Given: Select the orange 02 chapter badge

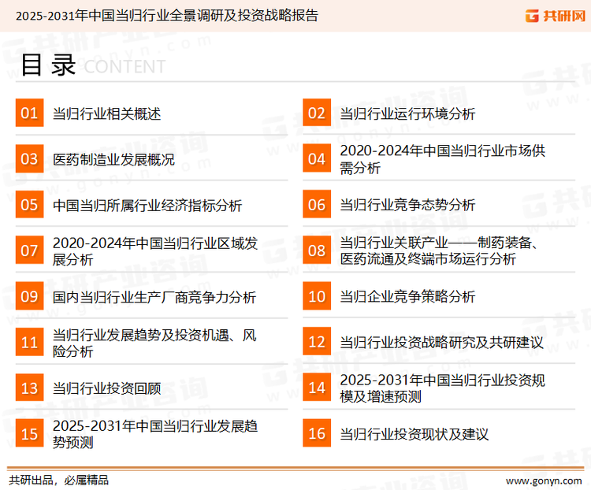Looking at the screenshot, I should click(317, 113).
